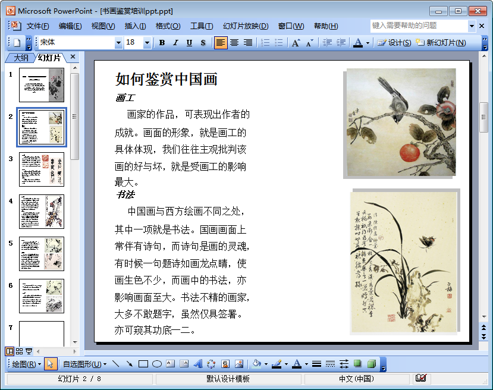
Task: Open Line Color dropdown arrow
Action: tap(286, 364)
